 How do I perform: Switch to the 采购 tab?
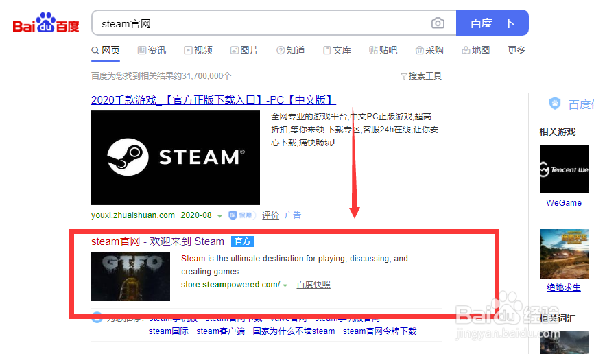pyautogui.click(x=429, y=50)
